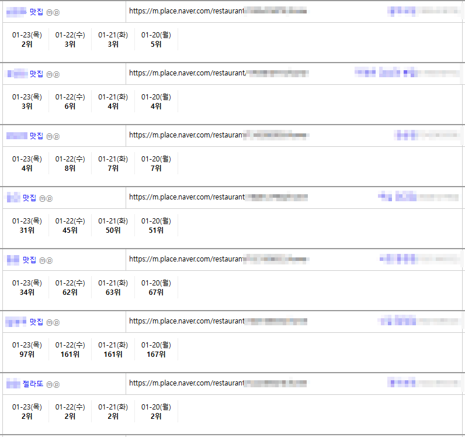Click ⓜ icon for keyword ranked 31위 on 01-23
The image size is (465, 437).
(43, 198)
